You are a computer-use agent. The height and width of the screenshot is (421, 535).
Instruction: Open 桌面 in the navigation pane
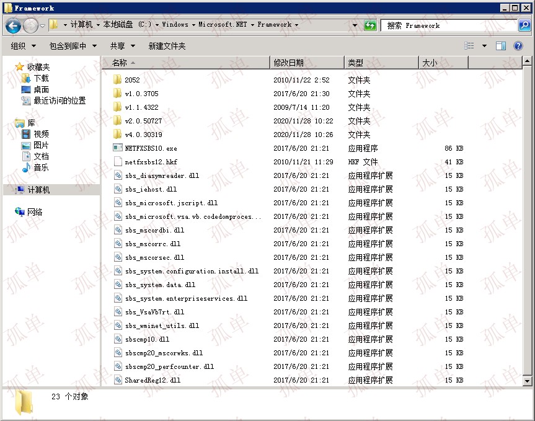tap(41, 89)
